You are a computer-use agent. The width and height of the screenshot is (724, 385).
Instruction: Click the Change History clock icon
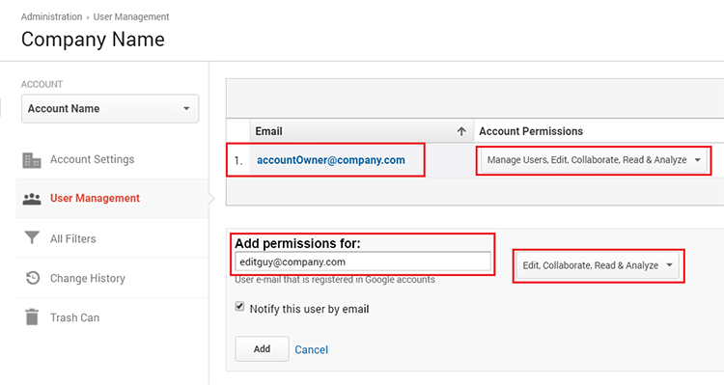(x=32, y=278)
